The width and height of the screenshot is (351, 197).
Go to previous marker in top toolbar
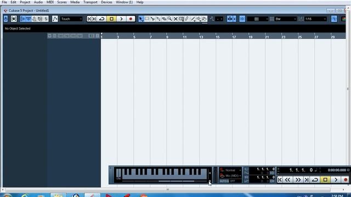[89, 19]
